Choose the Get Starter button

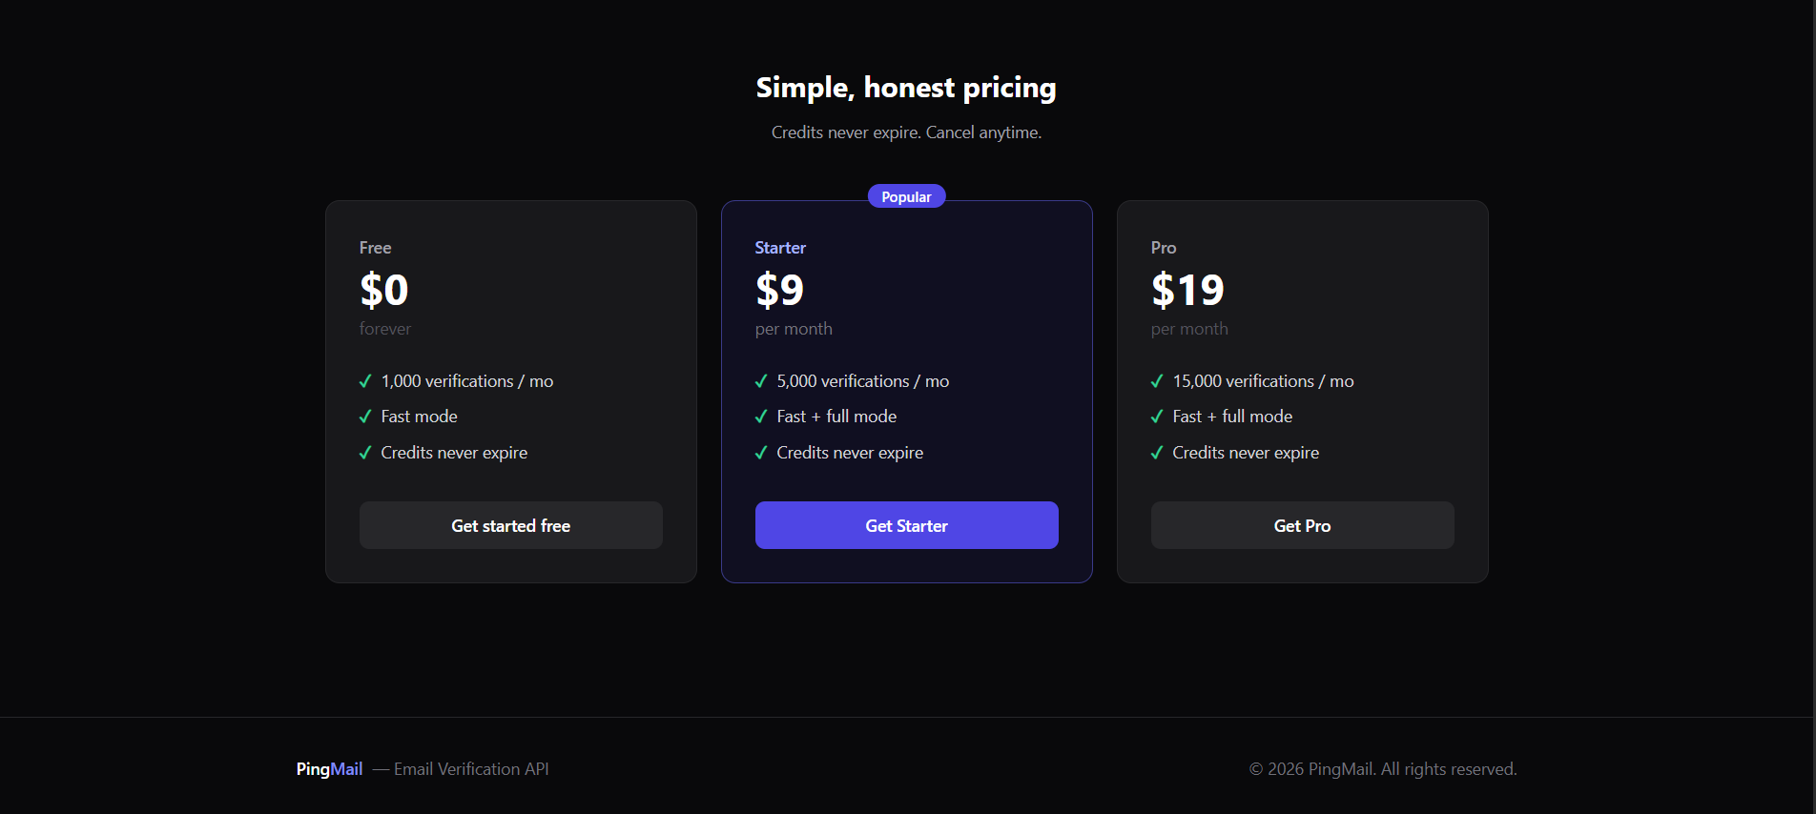coord(906,525)
